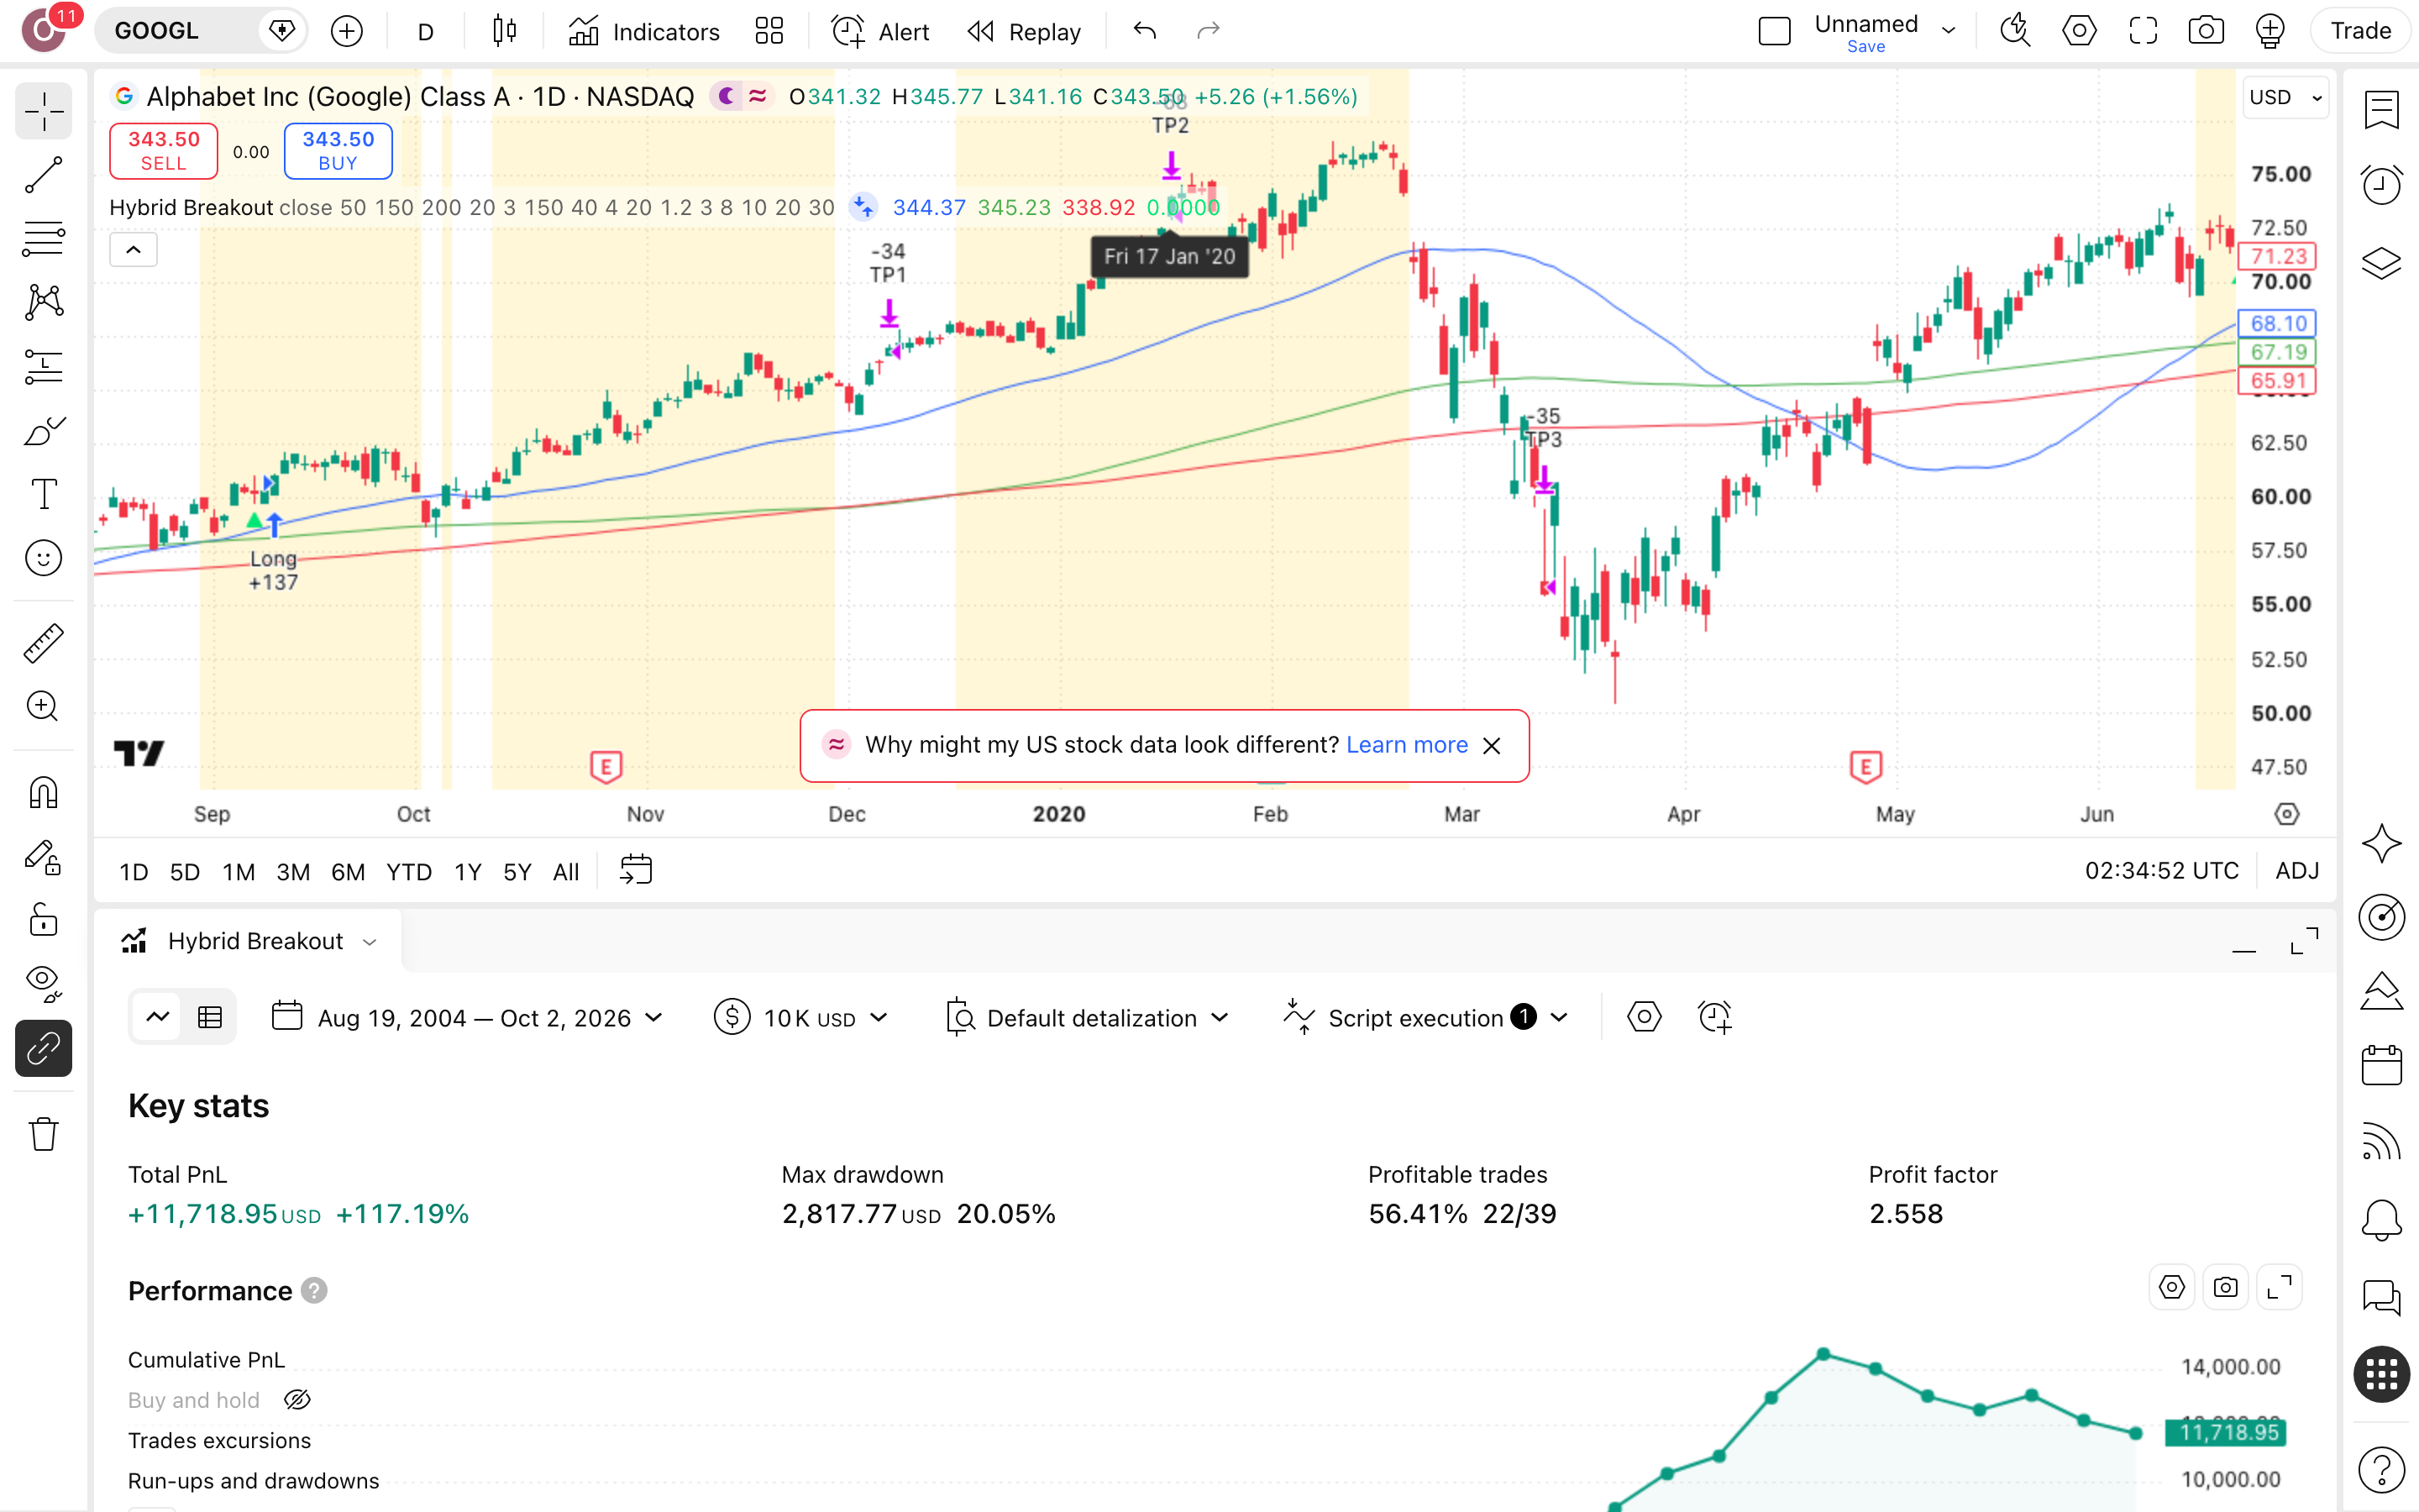Switch to list of trades table view
2419x1512 pixels.
210,1018
